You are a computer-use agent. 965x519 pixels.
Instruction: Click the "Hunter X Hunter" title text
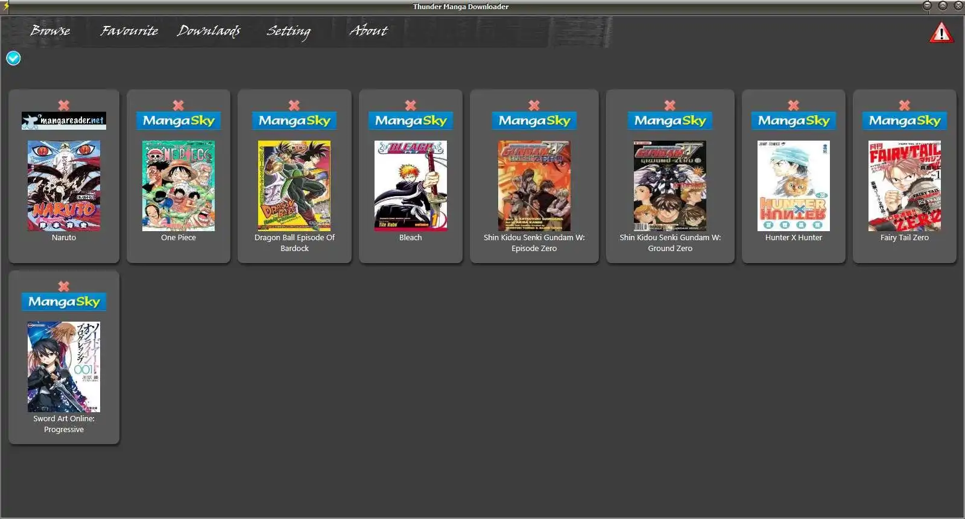[794, 237]
